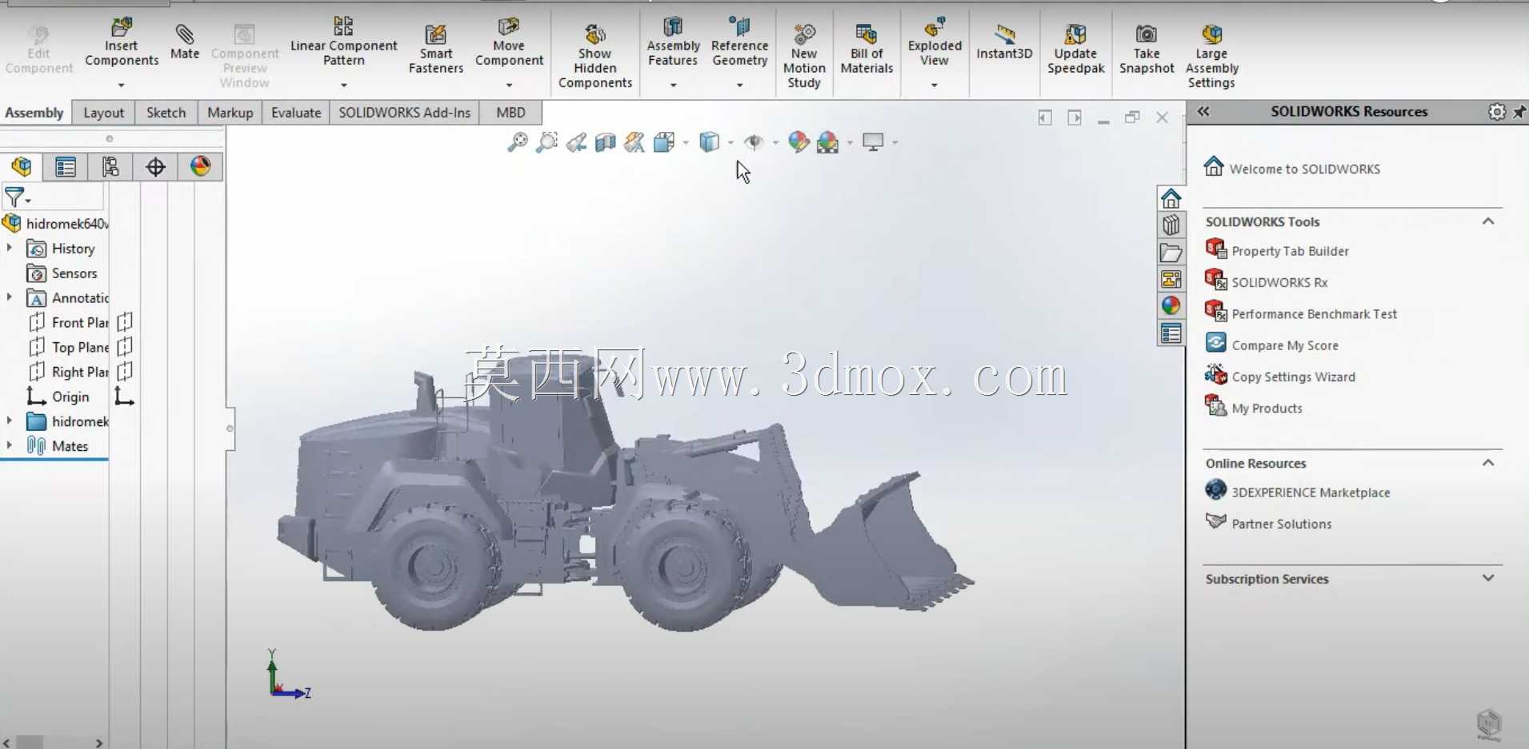Toggle Instant3D mode
Viewport: 1529px width, 749px height.
pos(1004,42)
